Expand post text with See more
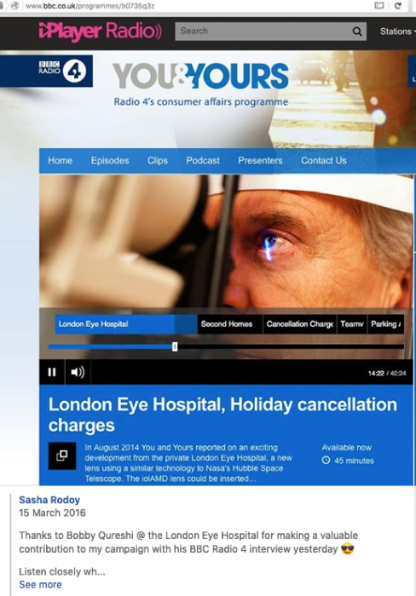The image size is (416, 596). pos(40,585)
